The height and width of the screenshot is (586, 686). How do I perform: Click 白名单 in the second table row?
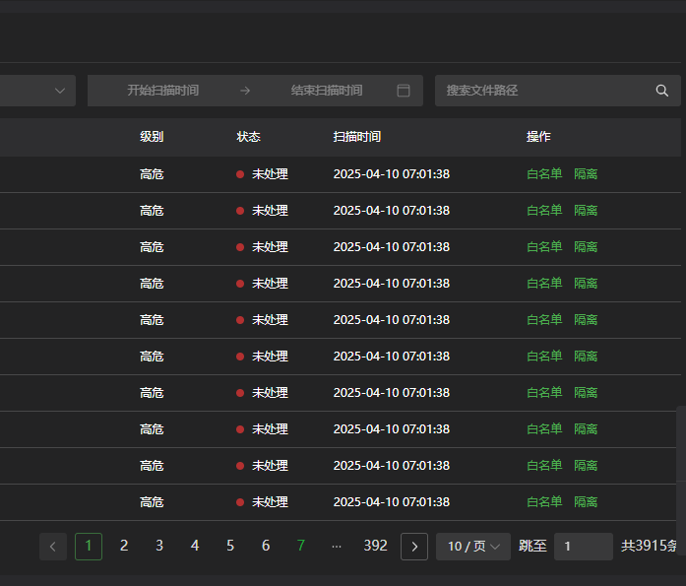(x=544, y=211)
